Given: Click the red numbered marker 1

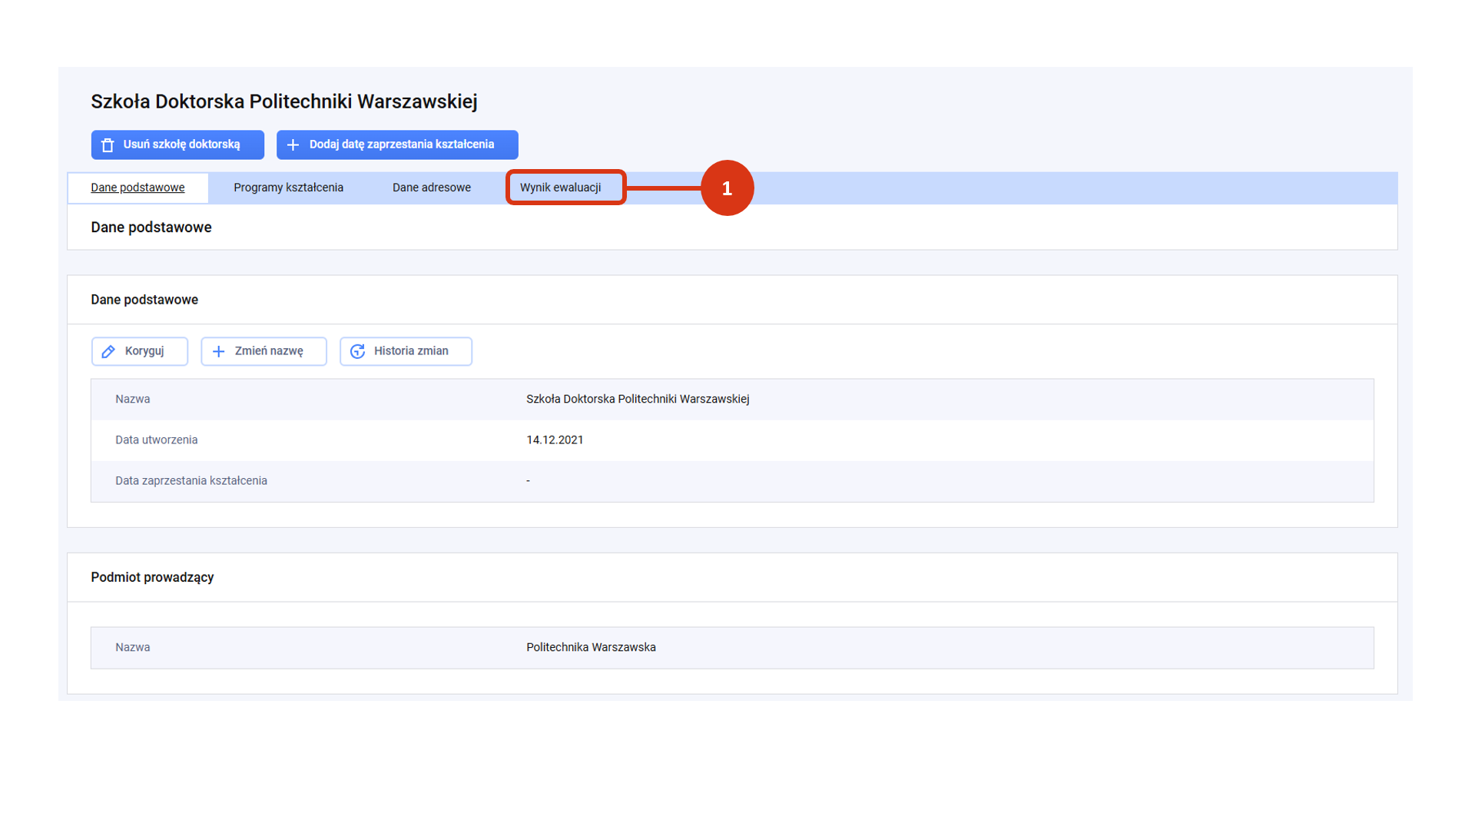Looking at the screenshot, I should coord(727,188).
